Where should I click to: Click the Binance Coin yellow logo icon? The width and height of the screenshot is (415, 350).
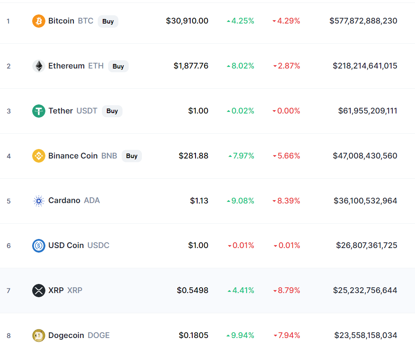[x=39, y=156]
